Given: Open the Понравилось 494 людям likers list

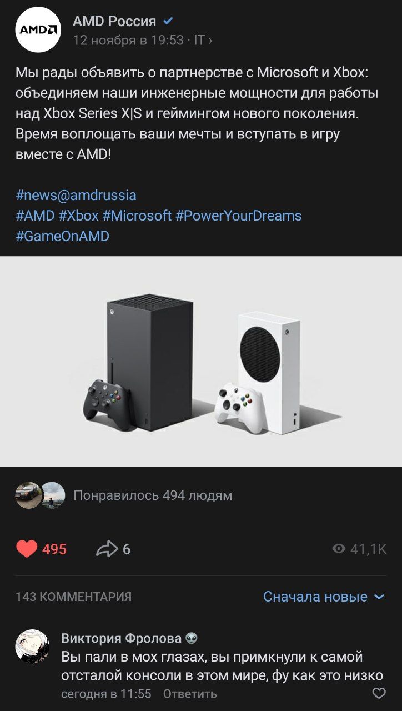Looking at the screenshot, I should point(153,495).
